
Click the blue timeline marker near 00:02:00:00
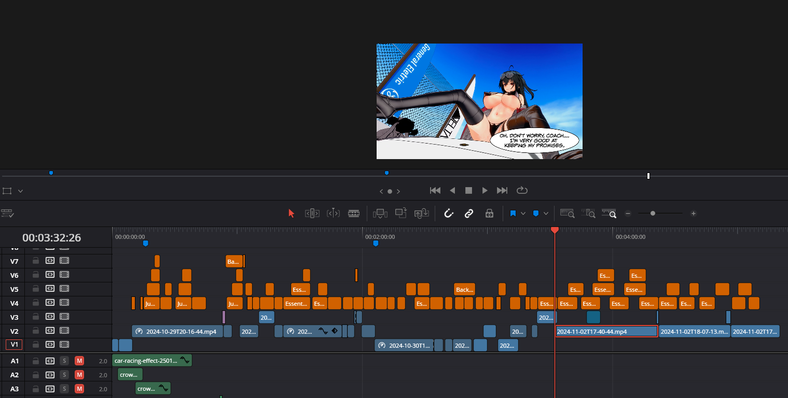376,243
